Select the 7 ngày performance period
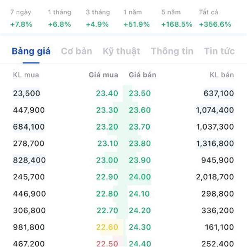This screenshot has height=247, width=247. 21,18
